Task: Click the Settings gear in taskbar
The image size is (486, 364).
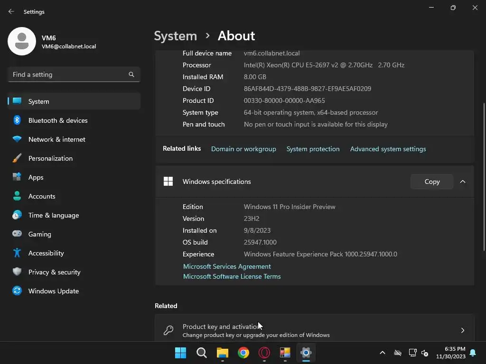Action: (306, 353)
